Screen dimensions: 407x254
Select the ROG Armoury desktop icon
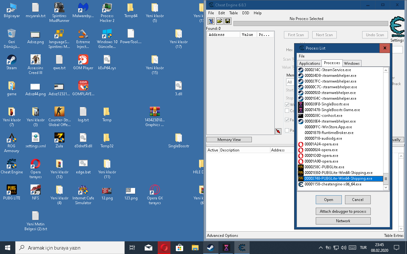(12, 143)
